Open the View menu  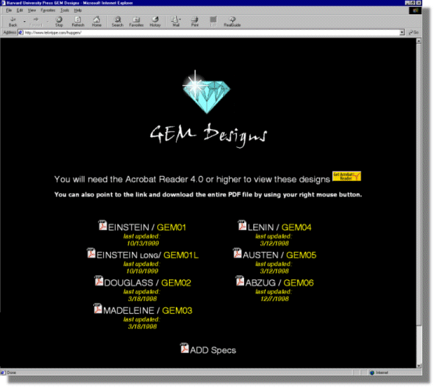(x=32, y=10)
